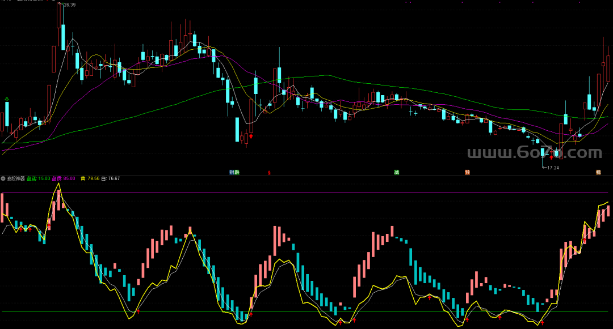Image resolution: width=613 pixels, height=329 pixels.
Task: Click the www.6oZo.com watermark link
Action: (x=534, y=153)
